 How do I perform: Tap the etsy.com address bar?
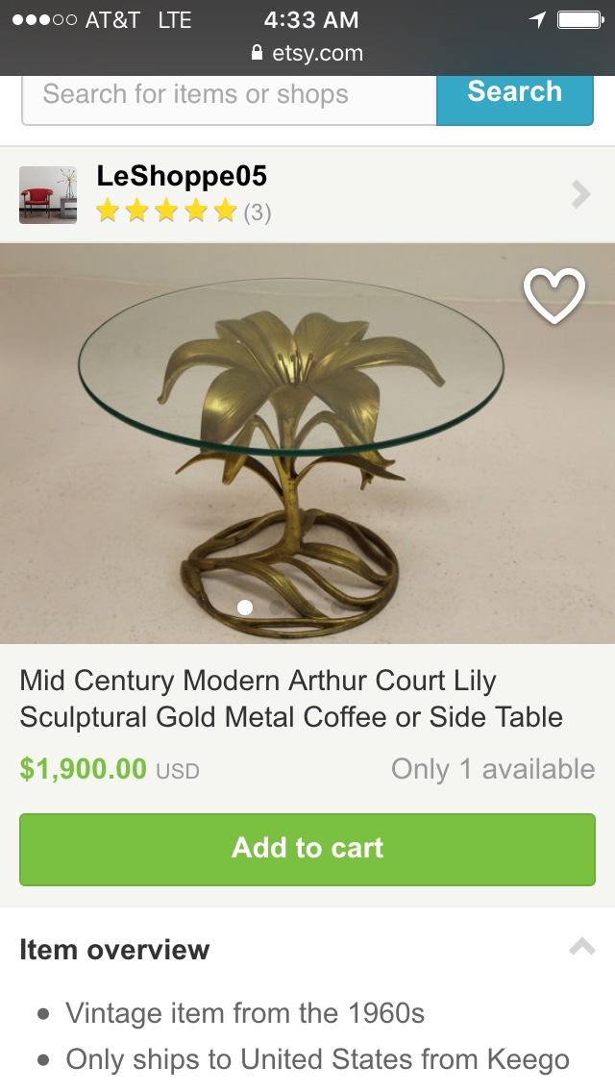point(307,53)
